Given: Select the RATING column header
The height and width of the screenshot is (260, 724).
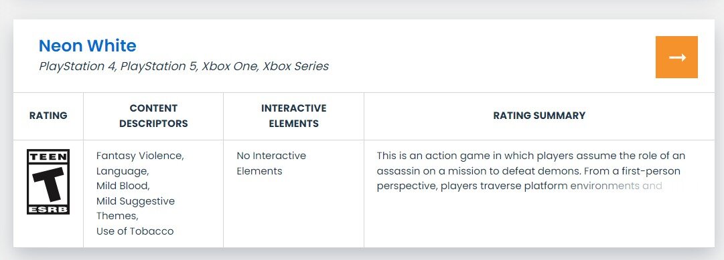Looking at the screenshot, I should tap(48, 116).
